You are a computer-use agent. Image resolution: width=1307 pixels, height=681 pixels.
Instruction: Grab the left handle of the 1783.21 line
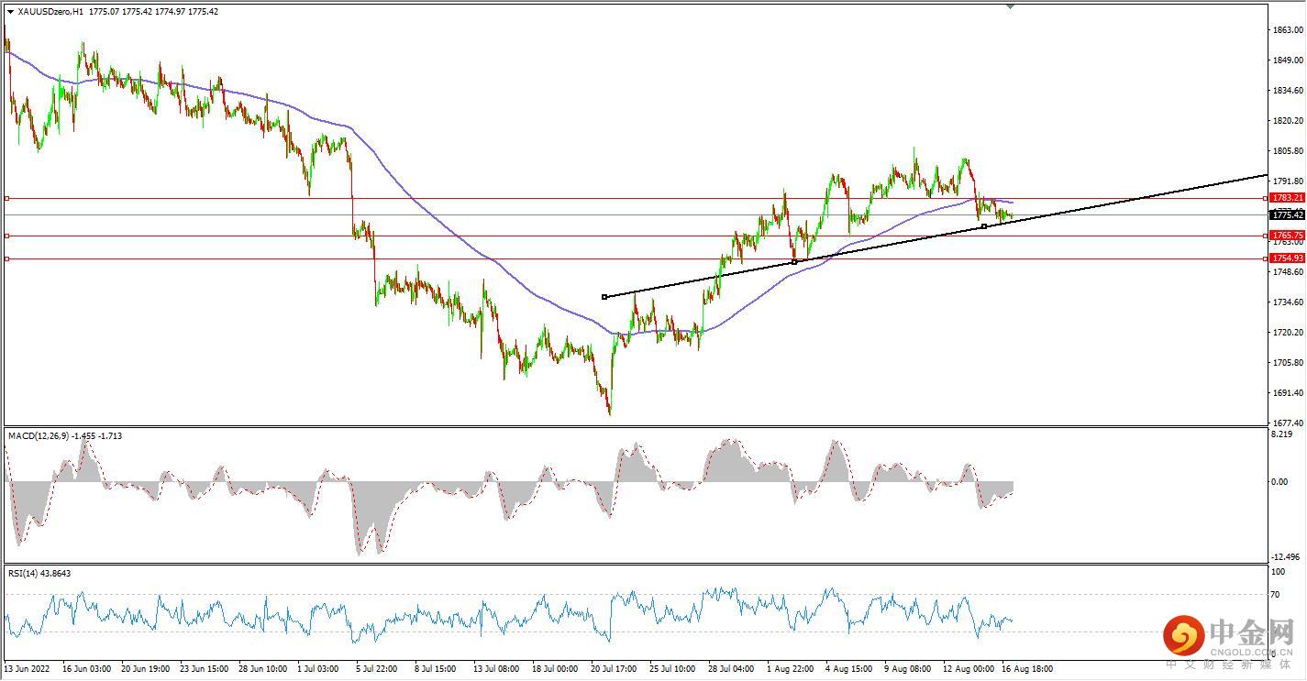7,198
